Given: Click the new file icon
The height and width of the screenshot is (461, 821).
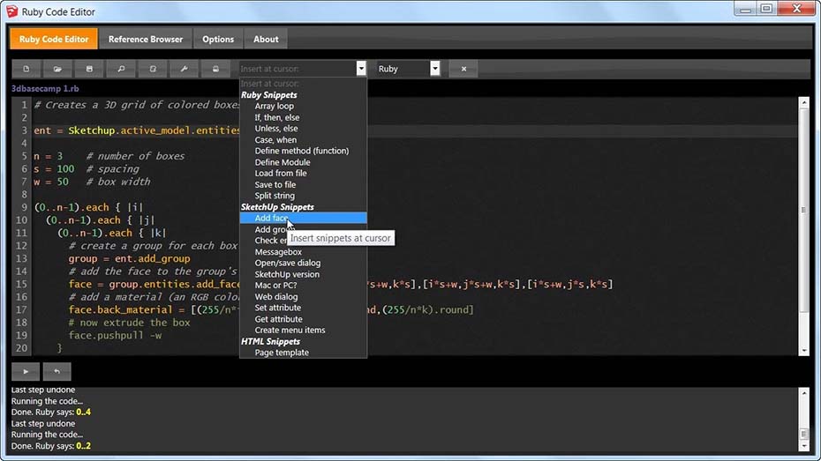Looking at the screenshot, I should [26, 69].
